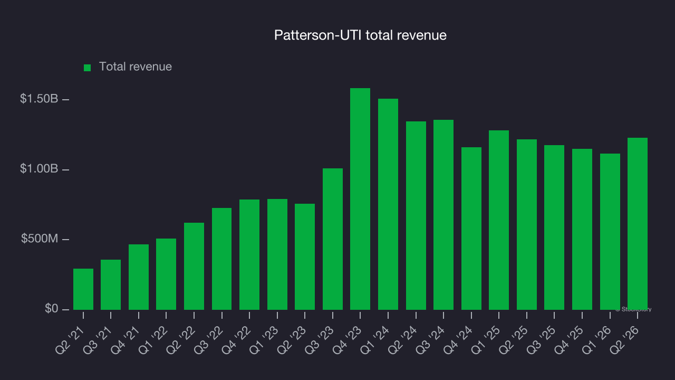The height and width of the screenshot is (380, 675).
Task: Select the Q3 '23 revenue bar
Action: 333,239
